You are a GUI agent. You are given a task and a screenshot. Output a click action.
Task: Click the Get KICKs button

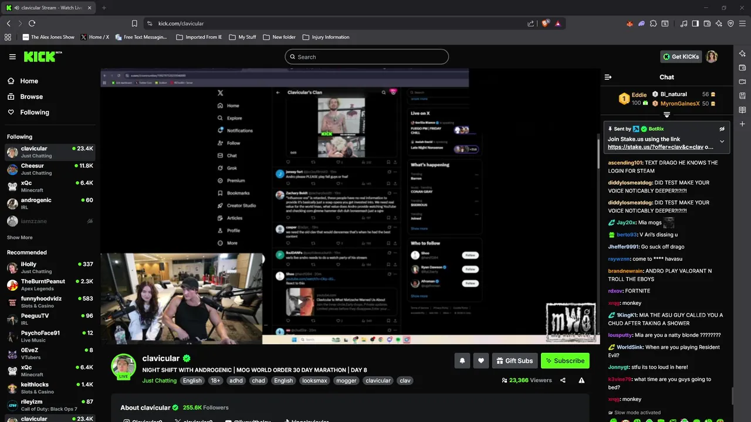click(681, 57)
